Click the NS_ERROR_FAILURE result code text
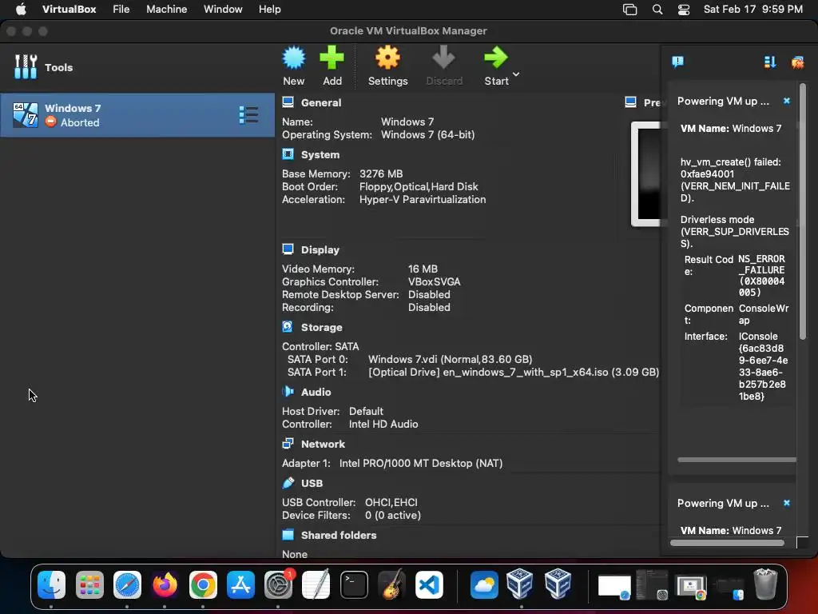This screenshot has height=614, width=818. pyautogui.click(x=761, y=276)
